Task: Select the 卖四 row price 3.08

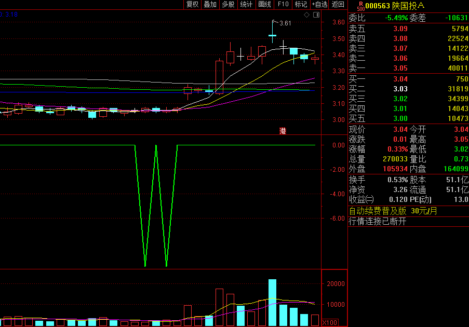Action: tap(400, 38)
